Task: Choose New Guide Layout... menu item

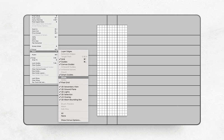Action: 39,73
